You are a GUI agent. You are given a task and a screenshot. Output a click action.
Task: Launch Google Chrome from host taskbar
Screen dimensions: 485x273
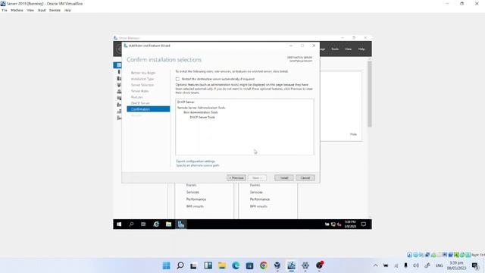(x=264, y=265)
